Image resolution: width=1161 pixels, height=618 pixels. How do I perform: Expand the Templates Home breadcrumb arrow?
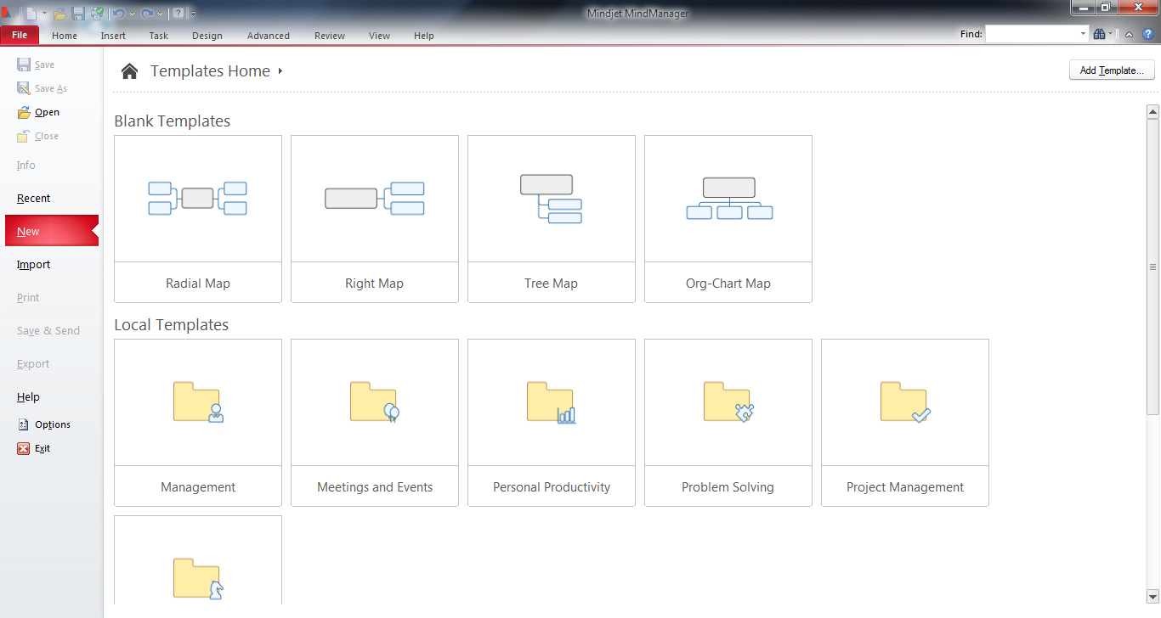[x=278, y=71]
